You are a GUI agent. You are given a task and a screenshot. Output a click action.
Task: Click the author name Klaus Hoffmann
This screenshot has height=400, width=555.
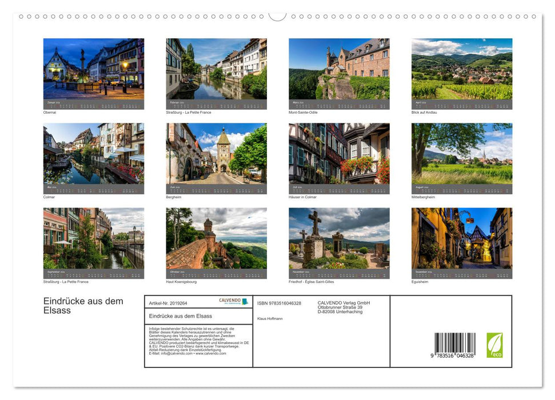coord(270,318)
